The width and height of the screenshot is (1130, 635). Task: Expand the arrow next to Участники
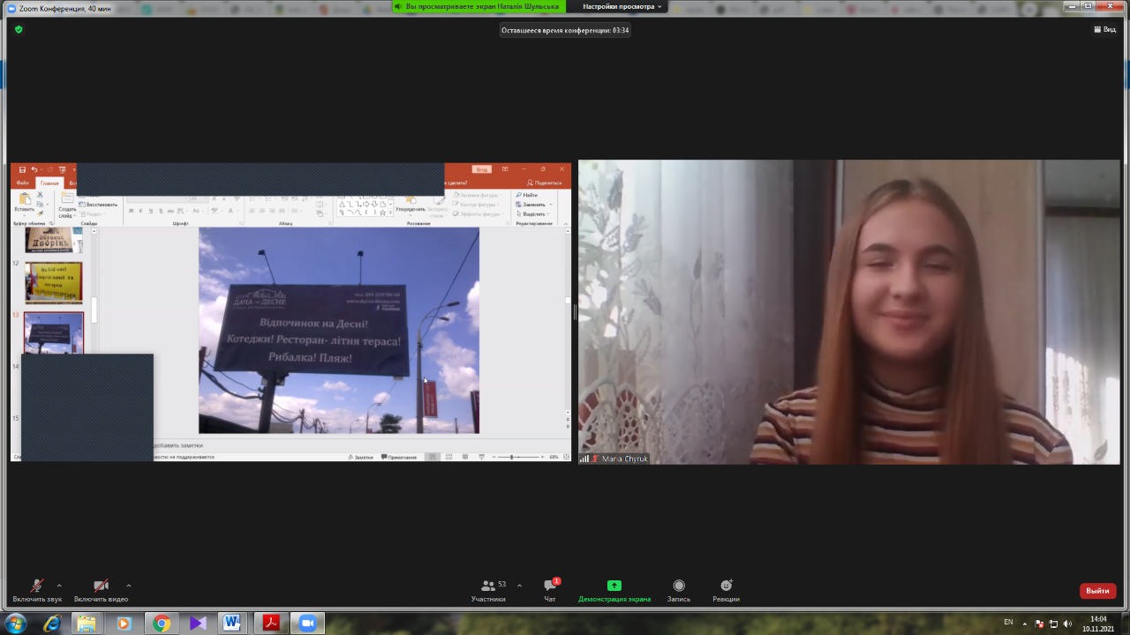coord(519,586)
